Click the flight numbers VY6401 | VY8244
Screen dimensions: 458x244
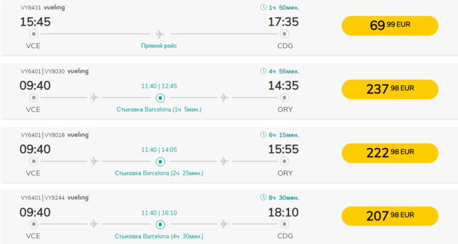point(42,198)
